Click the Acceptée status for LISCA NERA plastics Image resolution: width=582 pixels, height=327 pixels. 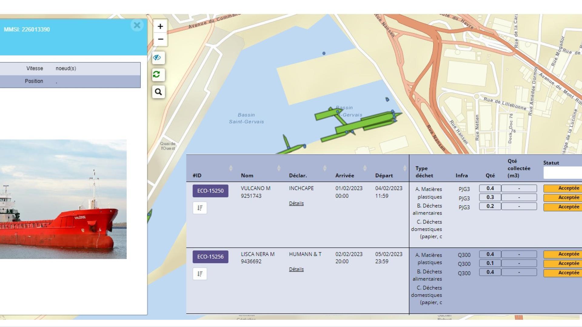pyautogui.click(x=569, y=254)
